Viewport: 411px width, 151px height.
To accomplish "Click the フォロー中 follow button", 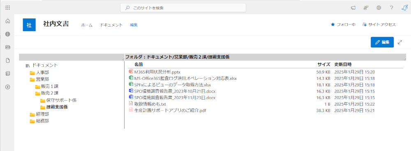I will point(343,25).
